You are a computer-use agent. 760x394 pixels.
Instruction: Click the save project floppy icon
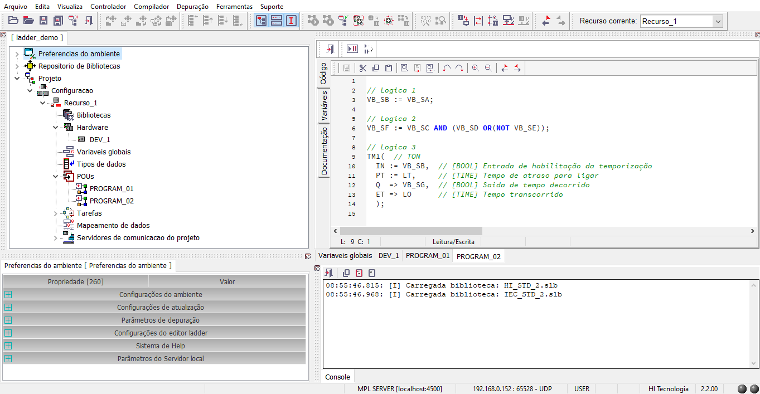(x=43, y=21)
